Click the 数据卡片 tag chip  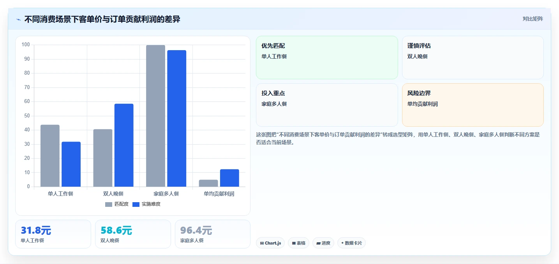pos(351,243)
